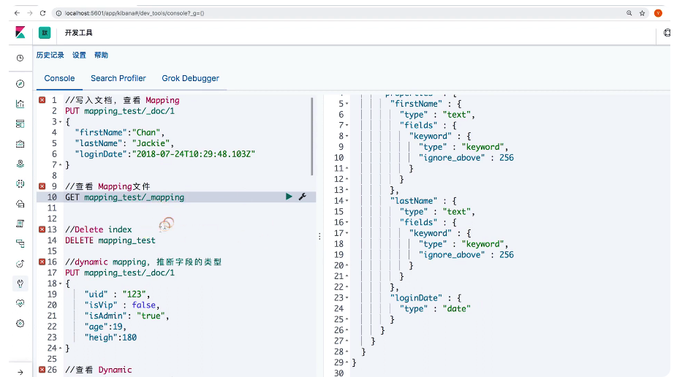Image resolution: width=674 pixels, height=377 pixels.
Task: Open Stack Monitoring via the heartbeat icon
Action: pyautogui.click(x=20, y=303)
